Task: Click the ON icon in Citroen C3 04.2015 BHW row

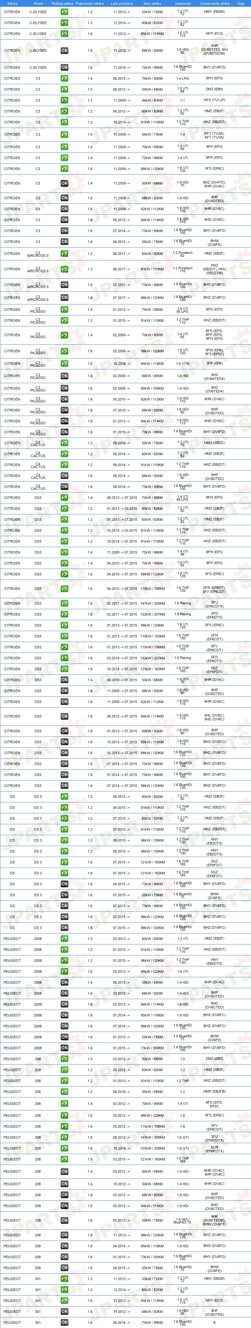Action: [64, 242]
